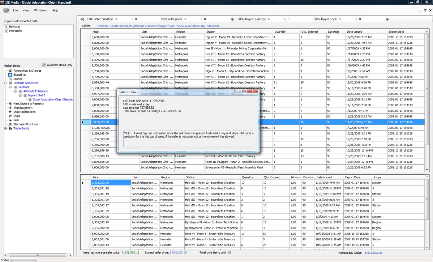
Task: Open the Filter seller price operator dropdown
Action: click(x=201, y=19)
